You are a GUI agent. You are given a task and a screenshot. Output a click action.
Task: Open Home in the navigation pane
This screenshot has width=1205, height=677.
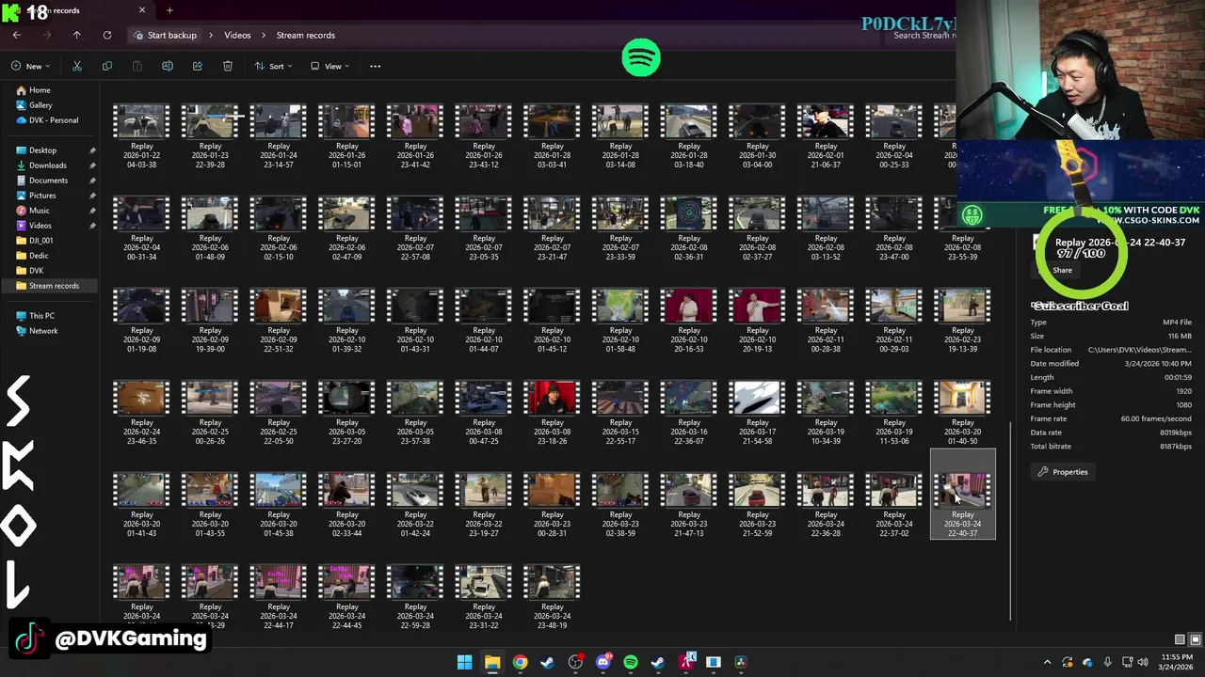(40, 90)
